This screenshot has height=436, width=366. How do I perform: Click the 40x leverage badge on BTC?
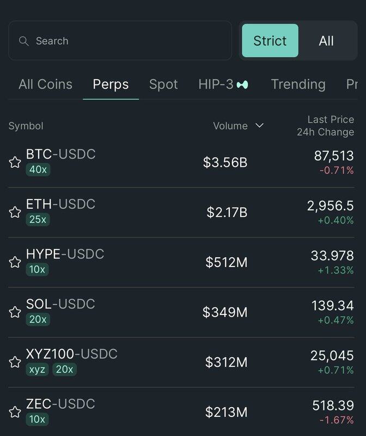pyautogui.click(x=38, y=169)
